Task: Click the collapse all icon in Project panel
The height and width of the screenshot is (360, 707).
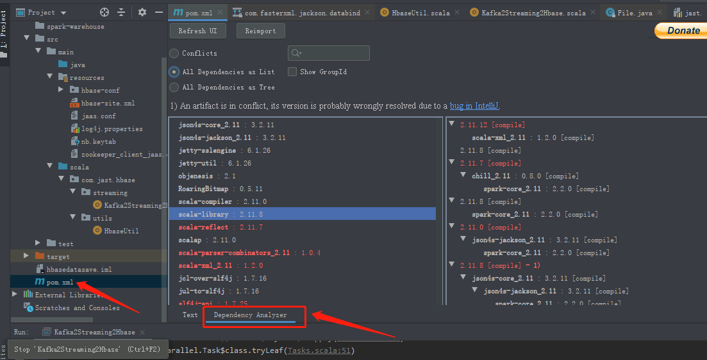Action: tap(121, 12)
